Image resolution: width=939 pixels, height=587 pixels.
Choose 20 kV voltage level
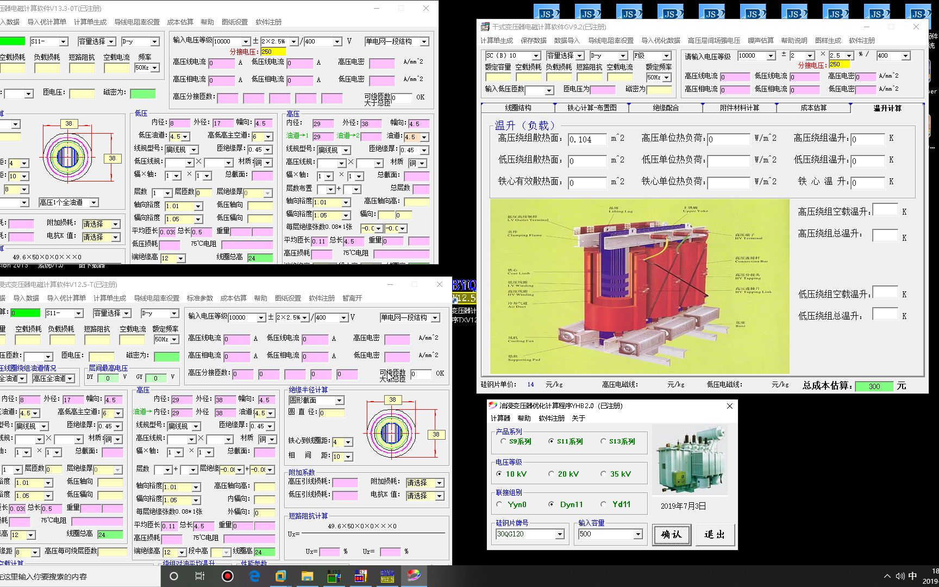[x=552, y=474]
